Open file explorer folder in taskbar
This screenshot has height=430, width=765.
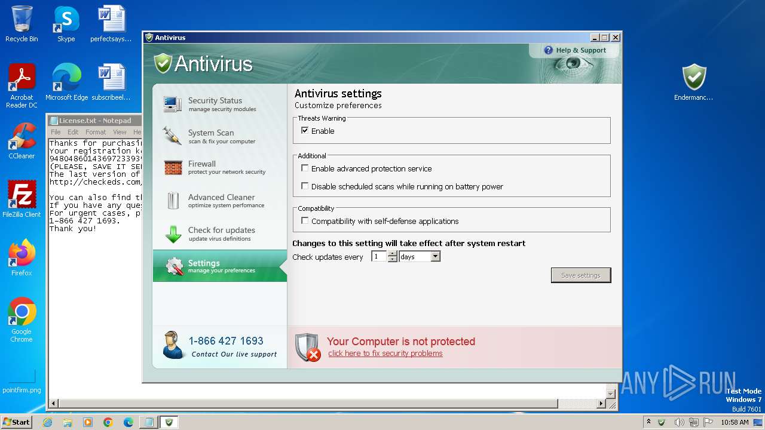pyautogui.click(x=68, y=422)
